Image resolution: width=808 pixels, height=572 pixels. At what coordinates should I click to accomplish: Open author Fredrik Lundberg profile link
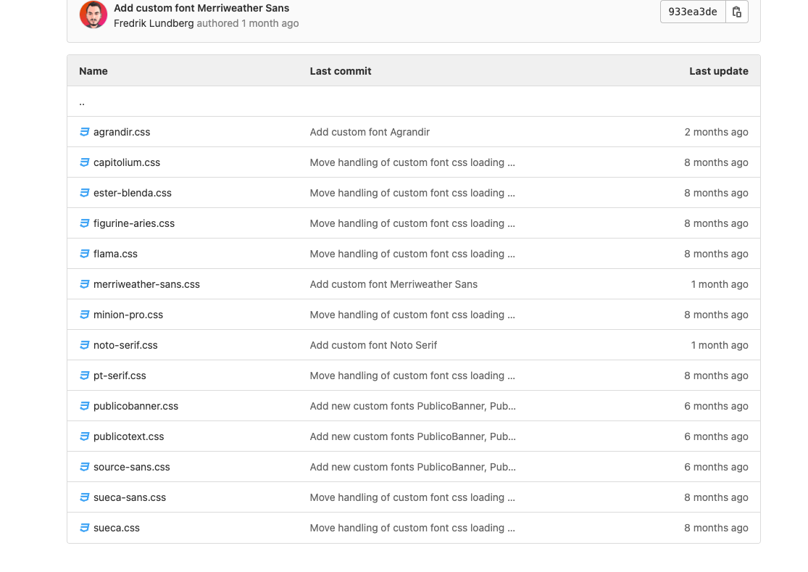[154, 23]
